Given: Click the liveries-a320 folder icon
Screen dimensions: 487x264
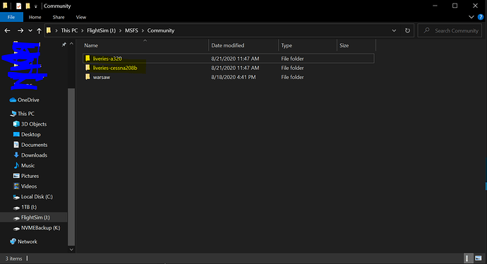Looking at the screenshot, I should (x=88, y=59).
